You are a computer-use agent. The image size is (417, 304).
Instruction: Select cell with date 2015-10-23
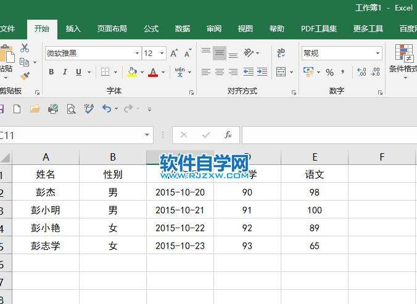pos(180,246)
